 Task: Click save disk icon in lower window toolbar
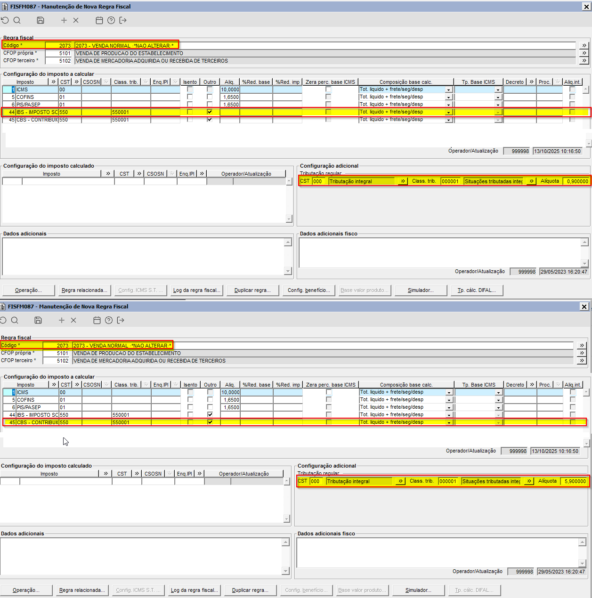point(38,320)
